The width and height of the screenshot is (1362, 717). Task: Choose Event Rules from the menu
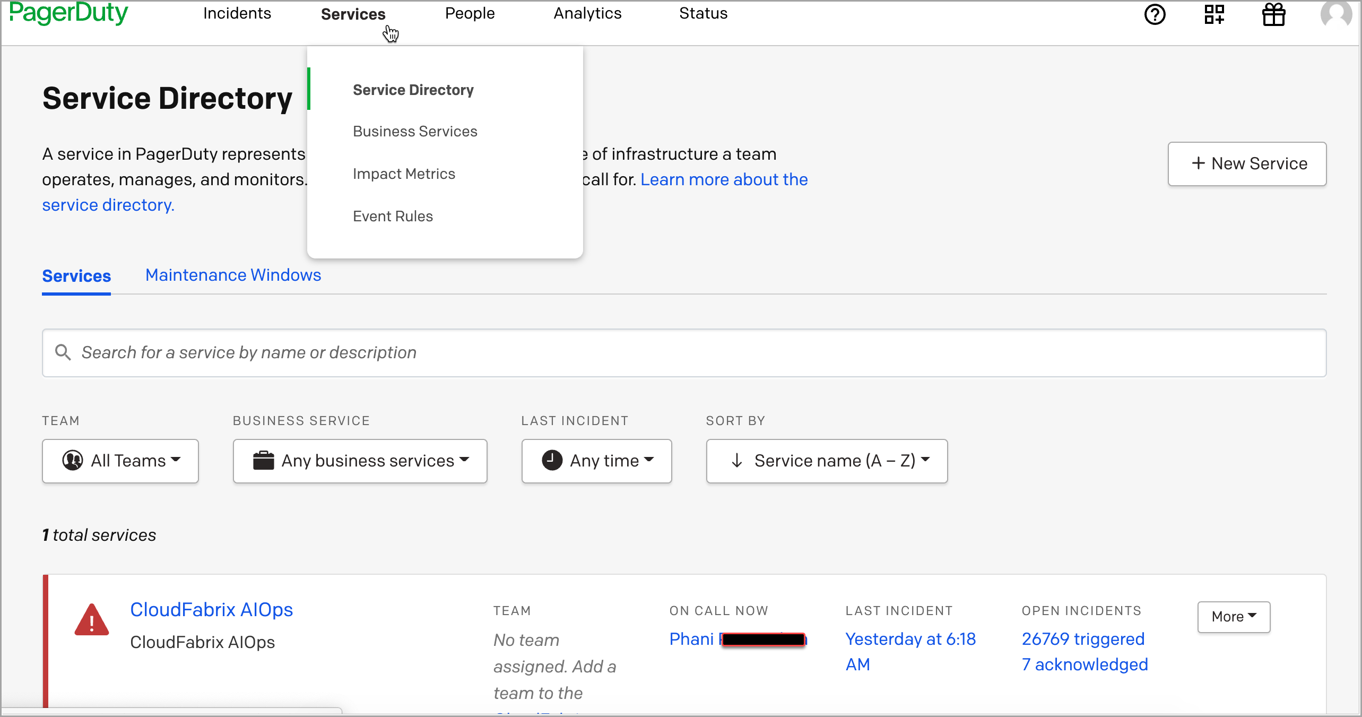(x=393, y=216)
